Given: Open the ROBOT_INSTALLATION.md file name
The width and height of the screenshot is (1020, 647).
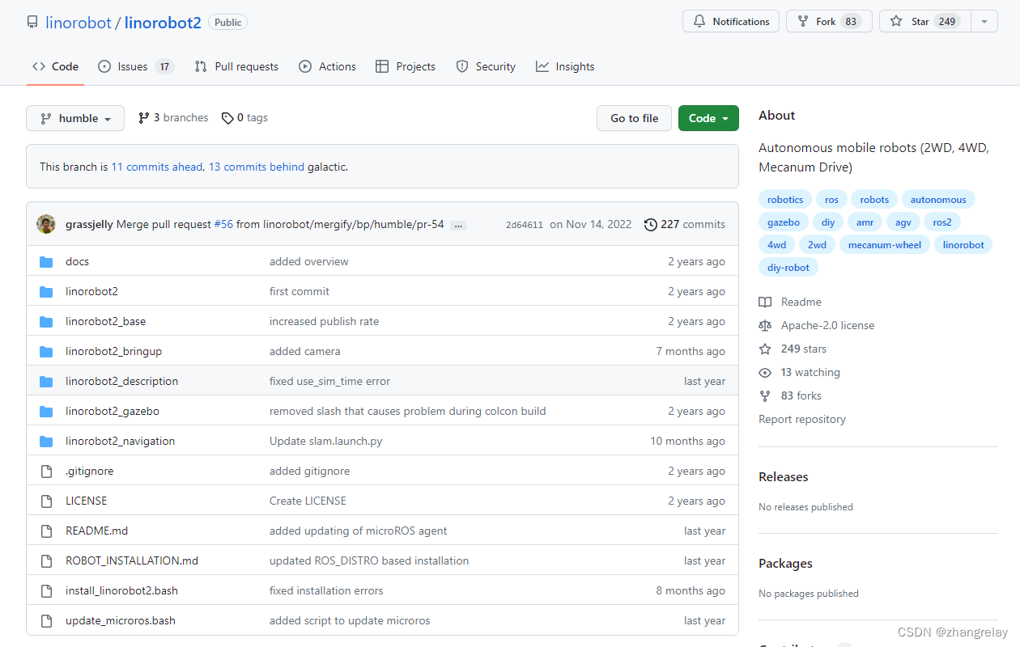Looking at the screenshot, I should click(132, 560).
